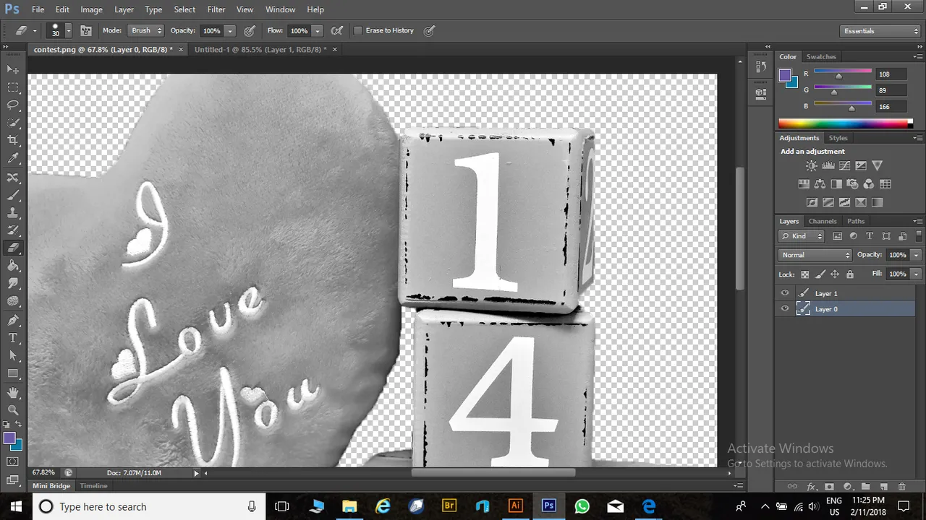The image size is (926, 520).
Task: Toggle layer filtering switch
Action: [919, 236]
